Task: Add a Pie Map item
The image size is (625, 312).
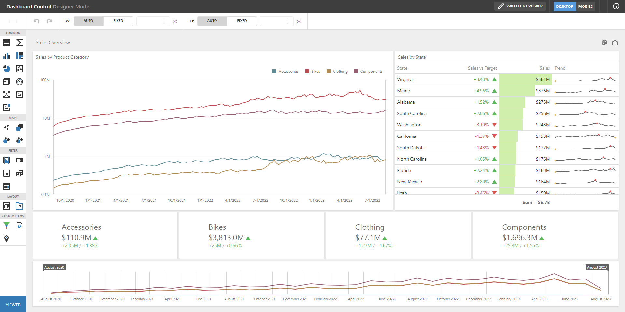Action: click(x=20, y=140)
